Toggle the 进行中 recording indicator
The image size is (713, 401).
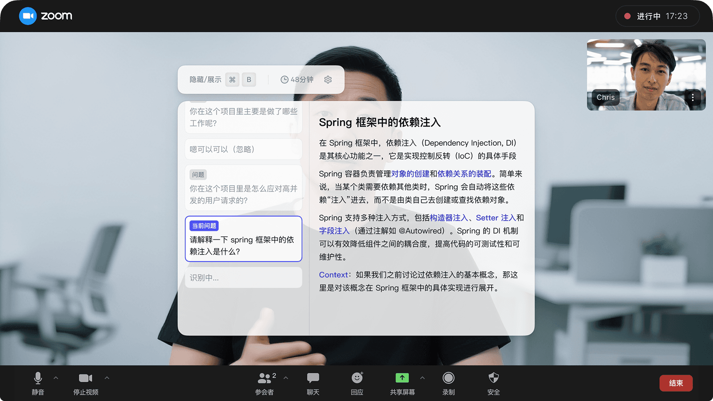point(657,16)
